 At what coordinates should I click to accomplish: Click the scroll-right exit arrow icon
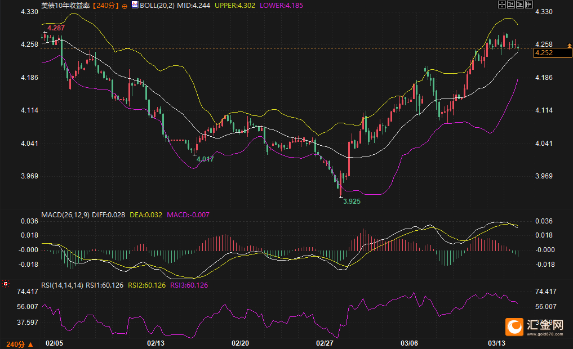[x=528, y=5]
